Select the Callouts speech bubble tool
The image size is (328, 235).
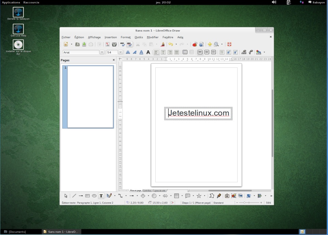pyautogui.click(x=188, y=196)
